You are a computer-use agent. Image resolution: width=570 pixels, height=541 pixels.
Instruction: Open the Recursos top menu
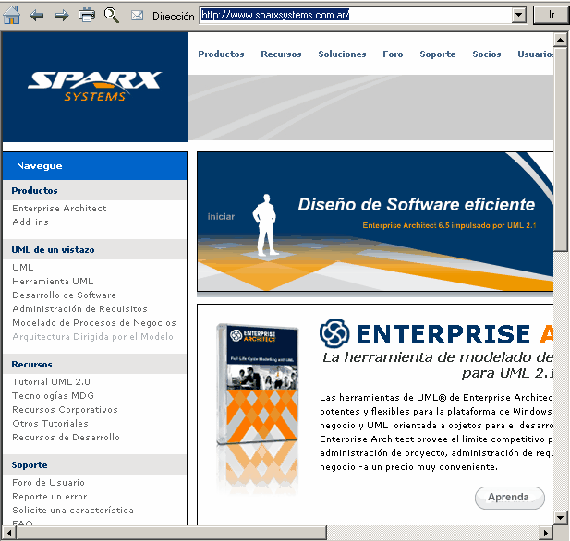point(281,54)
